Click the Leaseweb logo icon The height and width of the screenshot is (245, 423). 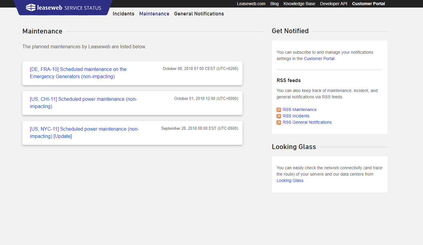(31, 8)
